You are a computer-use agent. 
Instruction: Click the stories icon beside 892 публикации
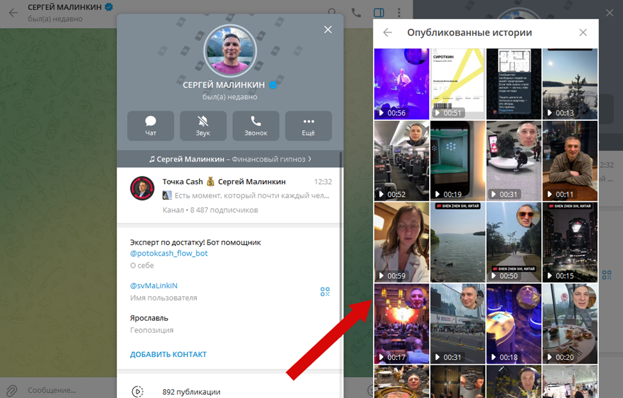[x=138, y=392]
